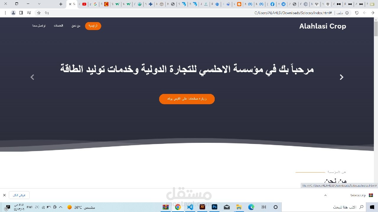Open the Chrome profile avatar
Screen dimensions: 378x212
(x=13, y=13)
